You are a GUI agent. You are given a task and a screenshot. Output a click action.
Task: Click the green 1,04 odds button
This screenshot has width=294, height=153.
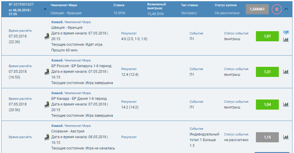pyautogui.click(x=267, y=105)
